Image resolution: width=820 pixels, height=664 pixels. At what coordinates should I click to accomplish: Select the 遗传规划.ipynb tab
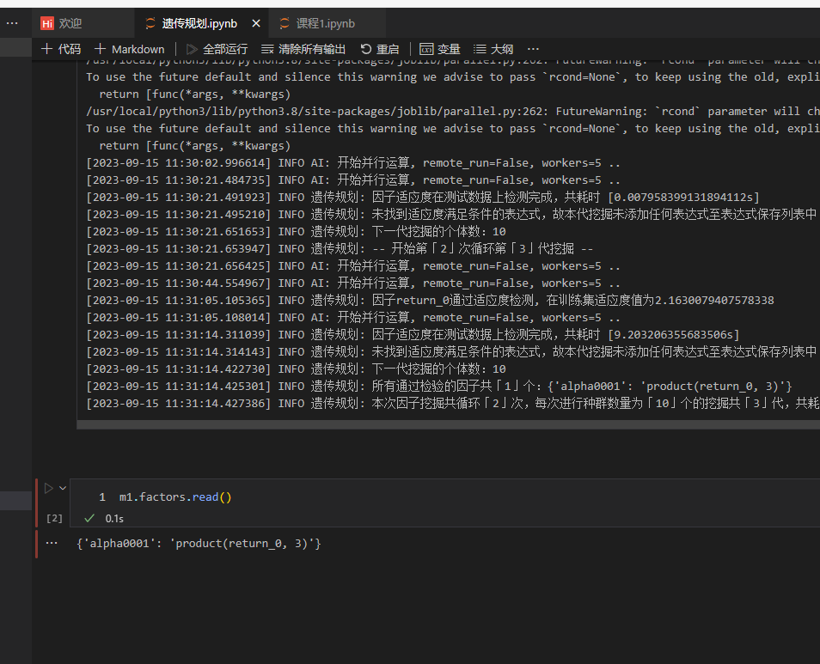199,23
